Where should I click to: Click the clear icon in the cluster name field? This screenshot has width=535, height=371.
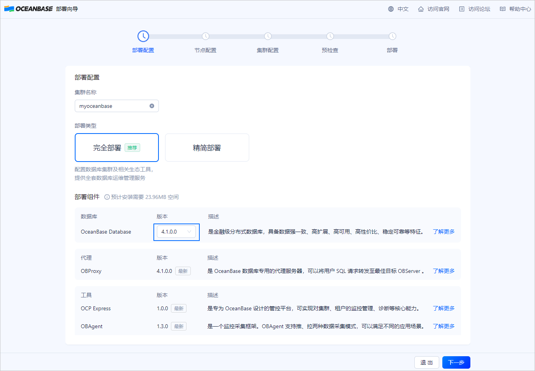point(151,105)
